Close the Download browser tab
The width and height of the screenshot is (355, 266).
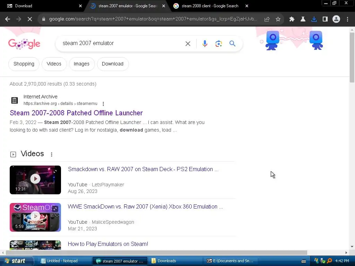click(80, 6)
